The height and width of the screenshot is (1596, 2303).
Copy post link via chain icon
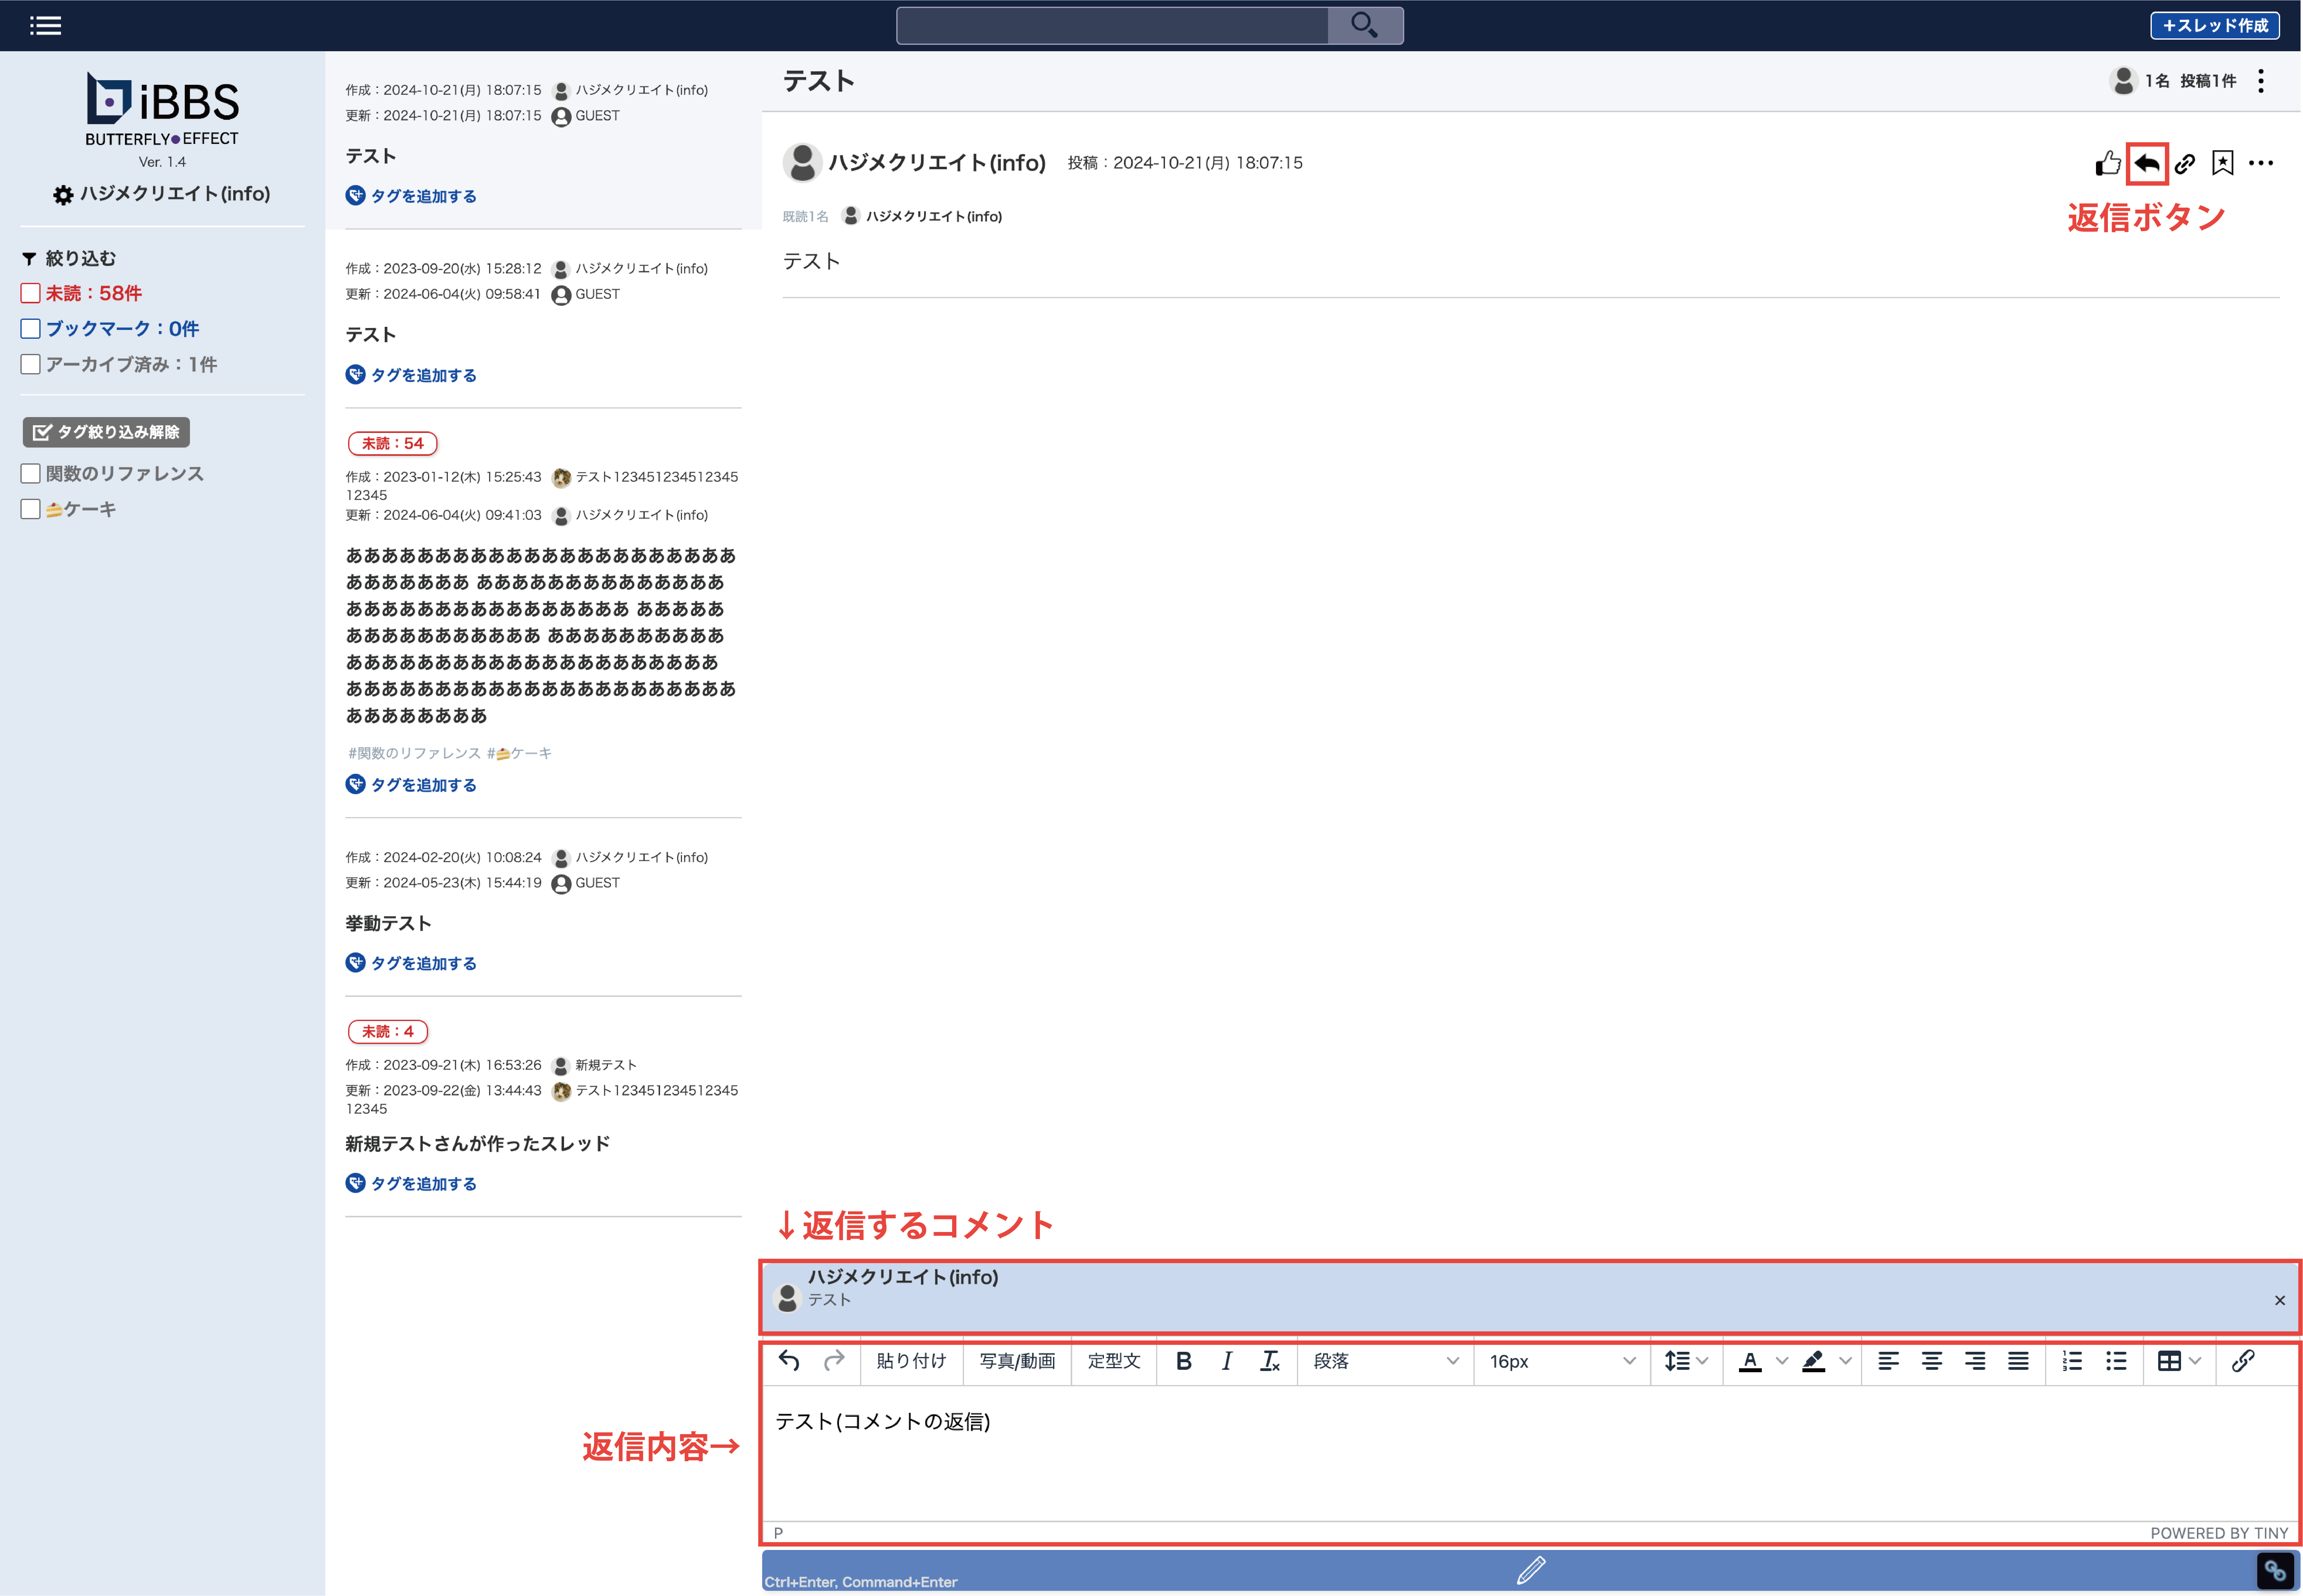tap(2185, 163)
